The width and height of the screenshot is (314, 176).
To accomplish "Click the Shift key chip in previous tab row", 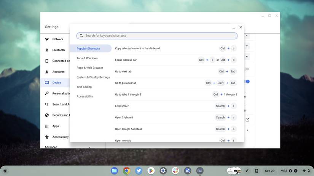I will coord(220,83).
